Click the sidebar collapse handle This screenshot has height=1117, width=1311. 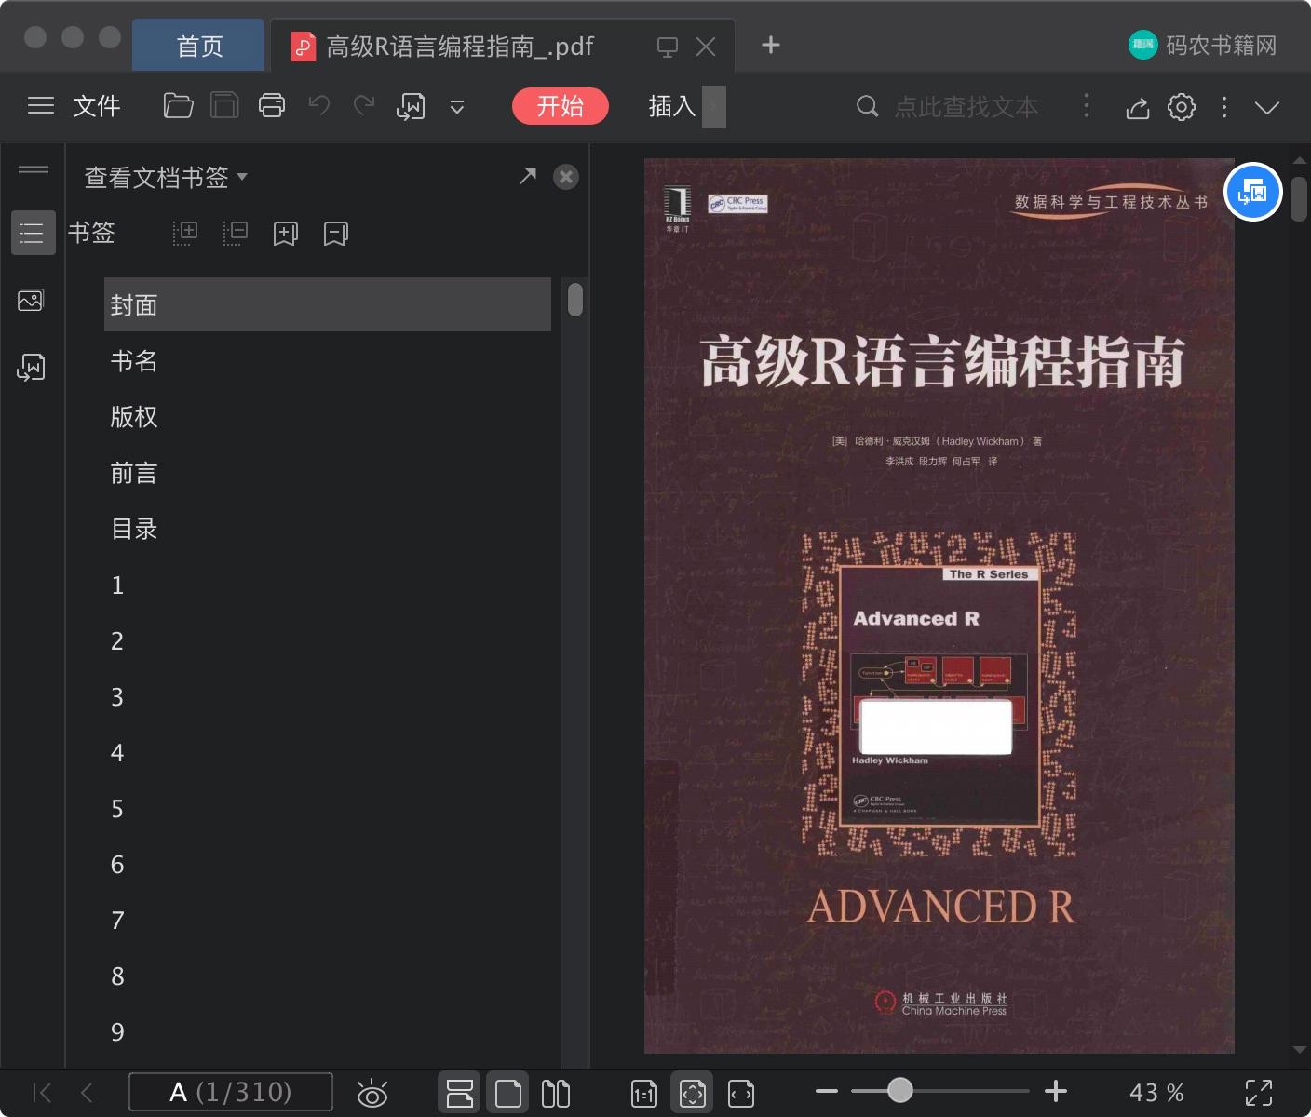pyautogui.click(x=34, y=169)
